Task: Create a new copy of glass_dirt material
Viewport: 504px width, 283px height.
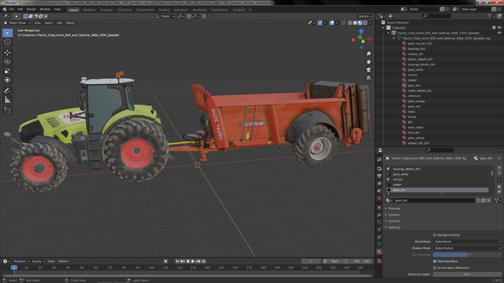Action: point(483,200)
